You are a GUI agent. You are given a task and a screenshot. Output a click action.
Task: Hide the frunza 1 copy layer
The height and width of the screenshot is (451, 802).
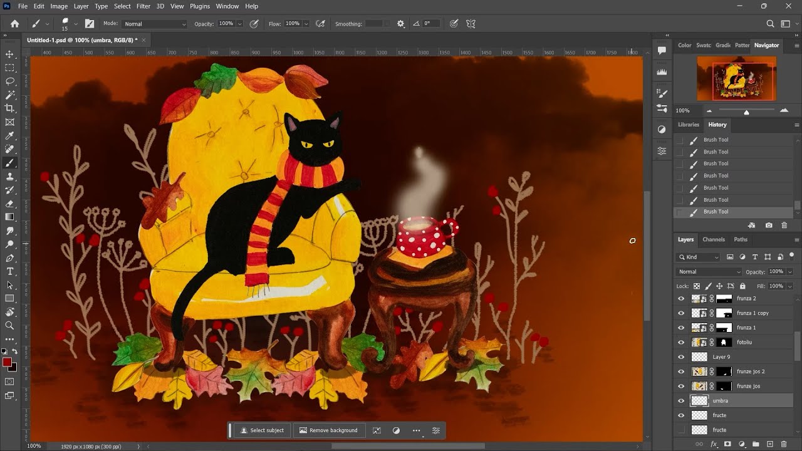tap(681, 313)
